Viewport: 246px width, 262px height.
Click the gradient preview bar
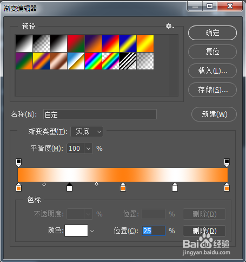[x=123, y=175]
